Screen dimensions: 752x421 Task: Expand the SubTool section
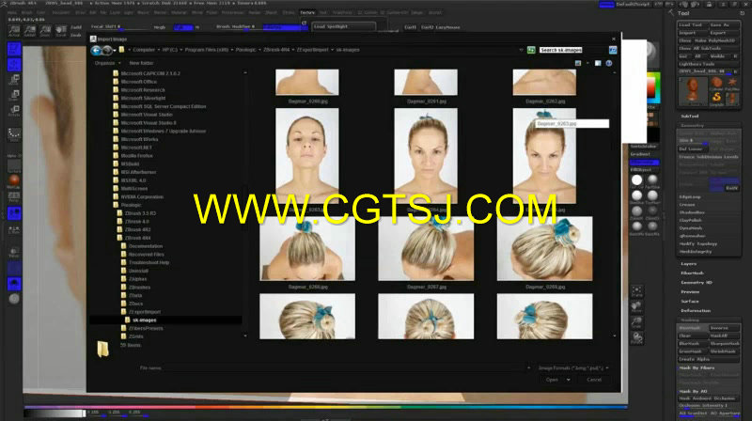point(690,116)
